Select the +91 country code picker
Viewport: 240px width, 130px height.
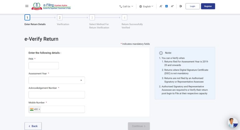[x=35, y=109]
